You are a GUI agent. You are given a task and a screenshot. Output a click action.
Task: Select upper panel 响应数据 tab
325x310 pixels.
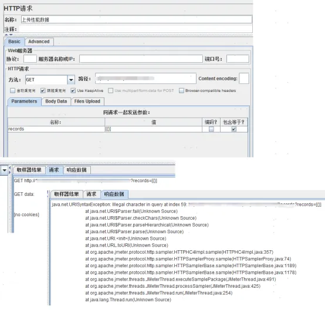pos(77,170)
